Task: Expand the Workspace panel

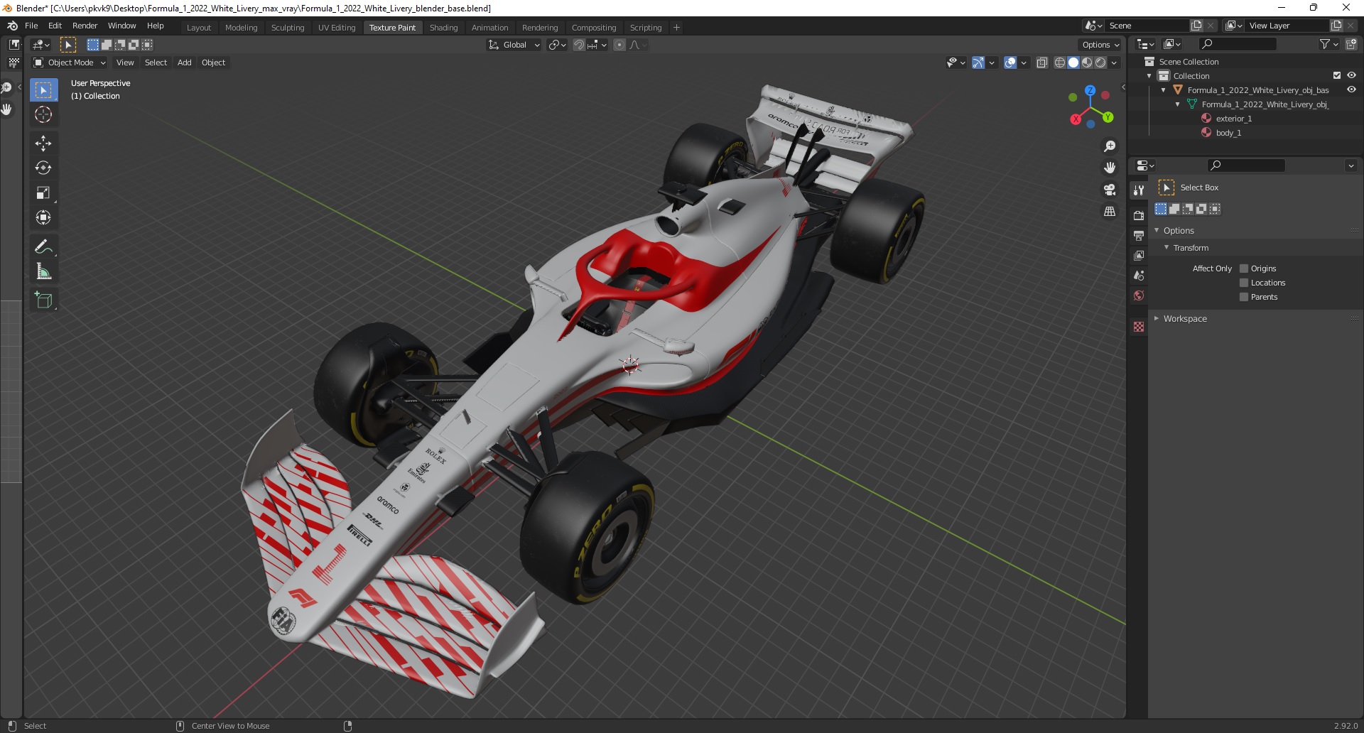Action: [1157, 318]
